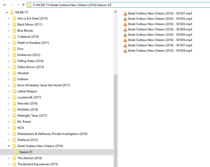The height and width of the screenshot is (167, 210).
Task: Select the Ghosted folder icon
Action: pos(14,73)
